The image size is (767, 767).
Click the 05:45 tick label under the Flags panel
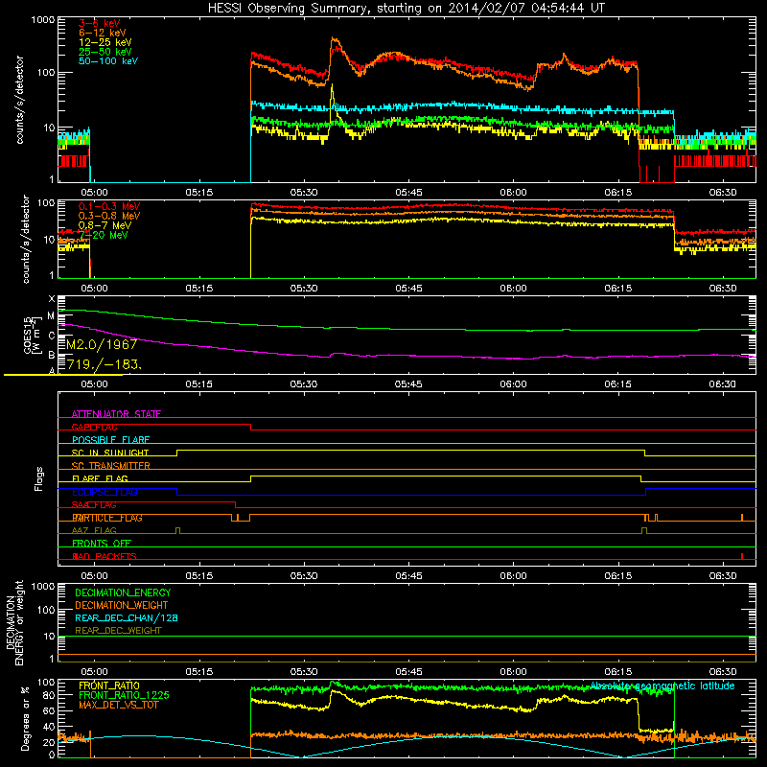click(x=409, y=576)
